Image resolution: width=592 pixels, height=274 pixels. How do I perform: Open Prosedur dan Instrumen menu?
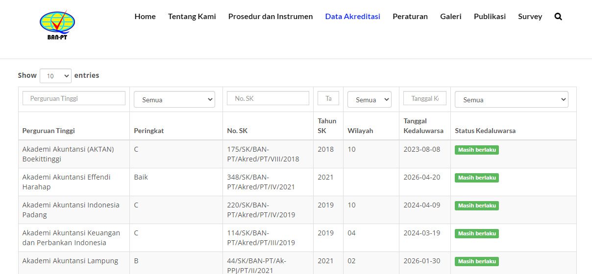pyautogui.click(x=270, y=17)
